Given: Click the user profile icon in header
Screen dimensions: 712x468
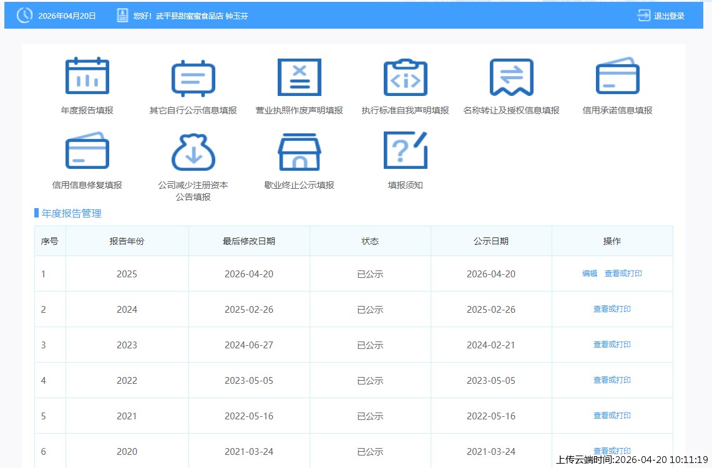Looking at the screenshot, I should 122,16.
